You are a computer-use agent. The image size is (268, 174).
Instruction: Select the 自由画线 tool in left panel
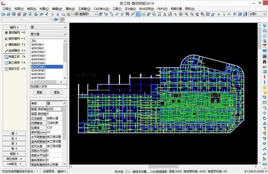click(x=15, y=50)
